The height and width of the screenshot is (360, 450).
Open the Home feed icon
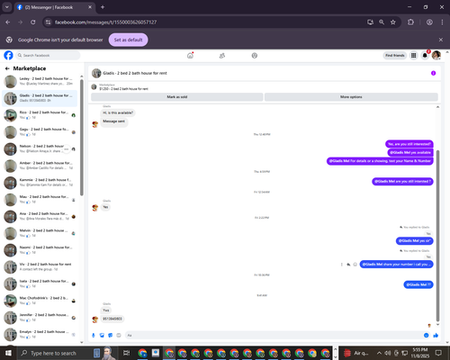click(190, 56)
